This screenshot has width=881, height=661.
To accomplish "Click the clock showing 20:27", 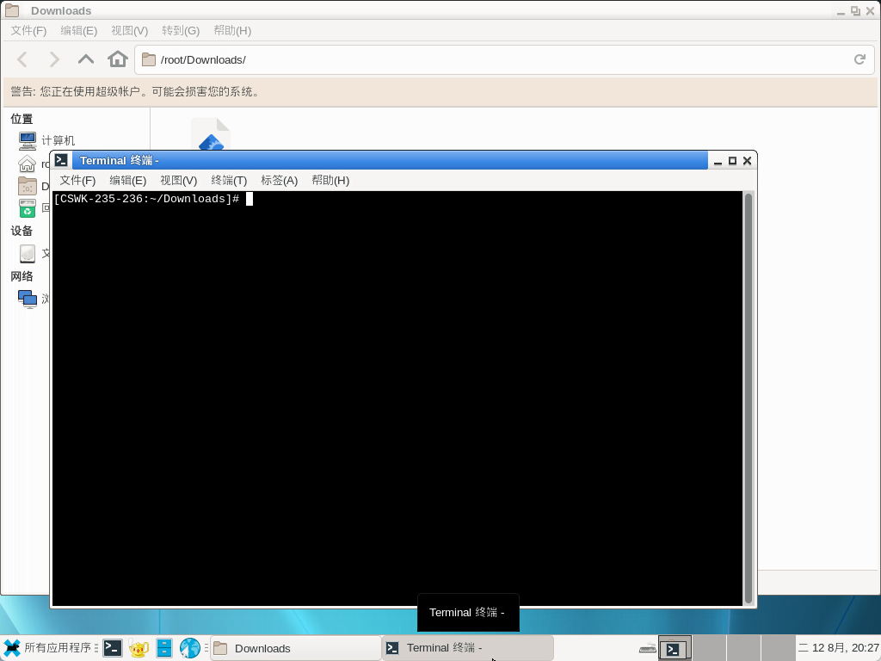I will click(x=838, y=648).
